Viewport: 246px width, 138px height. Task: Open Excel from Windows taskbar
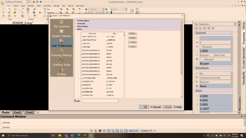(85, 135)
